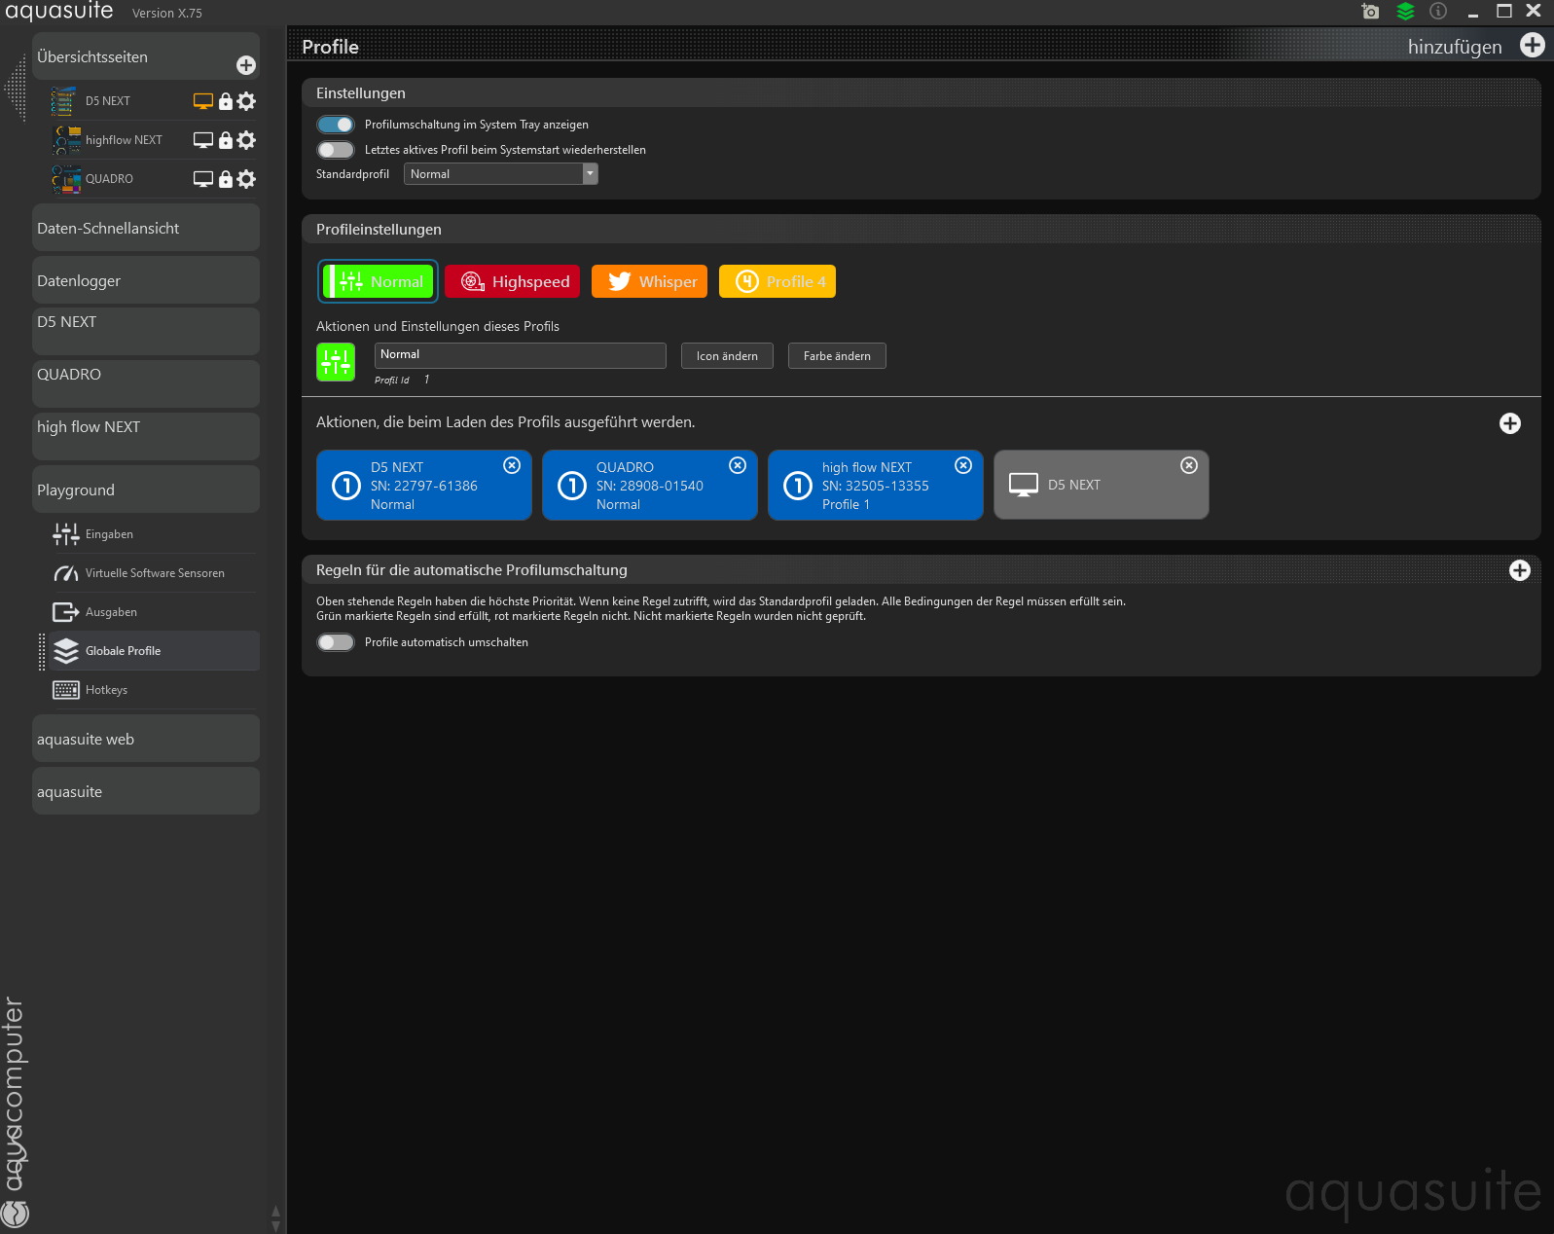Click the lock icon for QUADRO overview page
This screenshot has width=1554, height=1234.
226,179
